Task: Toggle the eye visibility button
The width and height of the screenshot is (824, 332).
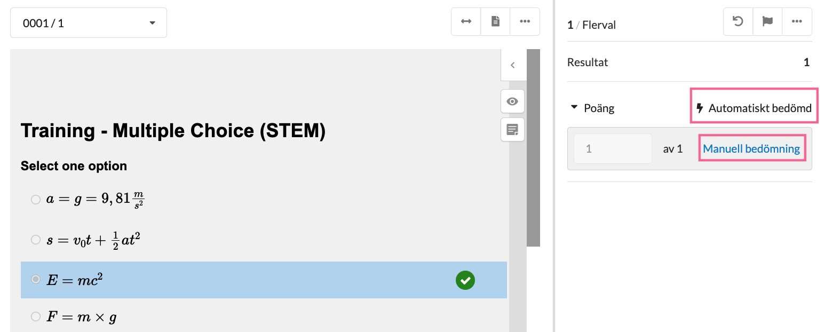Action: tap(512, 101)
